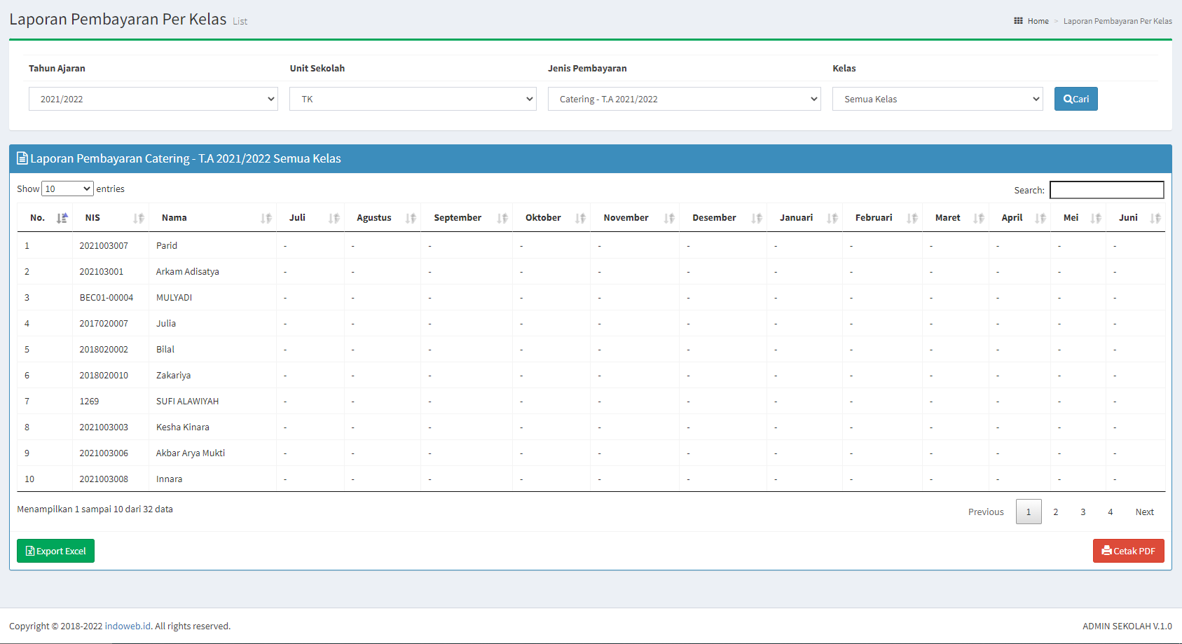The width and height of the screenshot is (1182, 644).
Task: Click Cetak PDF button
Action: (1129, 551)
